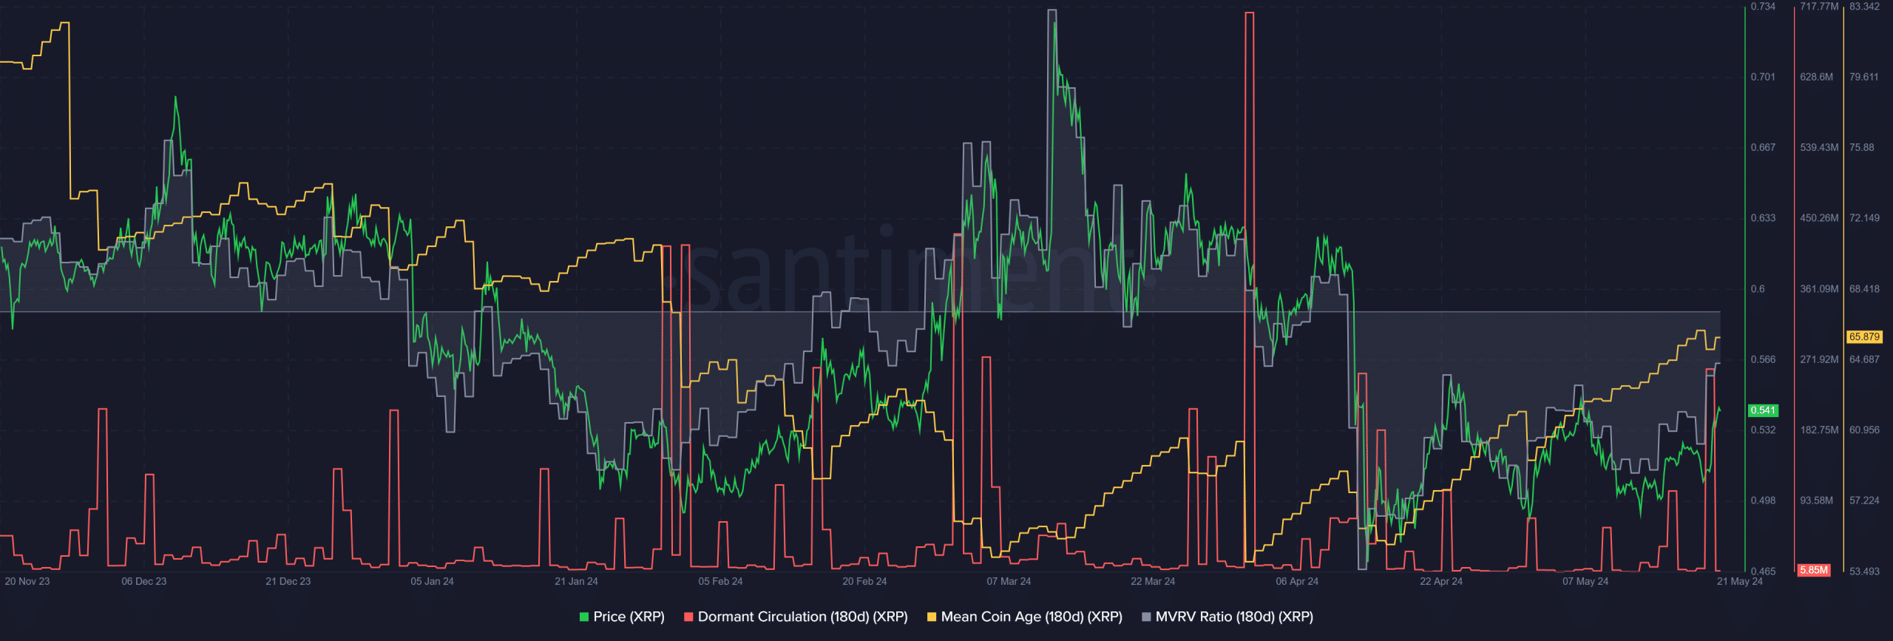Click the 0.701 price axis value
Image resolution: width=1893 pixels, height=641 pixels.
pyautogui.click(x=1763, y=77)
